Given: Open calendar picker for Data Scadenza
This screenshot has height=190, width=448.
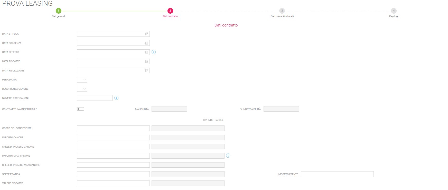Looking at the screenshot, I should (147, 43).
